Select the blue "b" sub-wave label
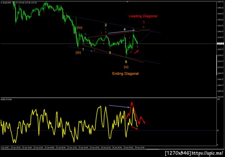225x157 pixels. tap(91, 51)
